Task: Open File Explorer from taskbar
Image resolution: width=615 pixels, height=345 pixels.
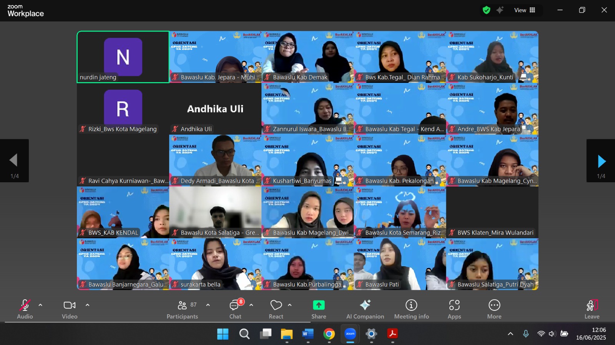Action: coord(286,334)
